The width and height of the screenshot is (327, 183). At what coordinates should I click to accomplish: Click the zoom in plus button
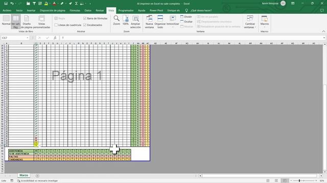tap(316, 181)
